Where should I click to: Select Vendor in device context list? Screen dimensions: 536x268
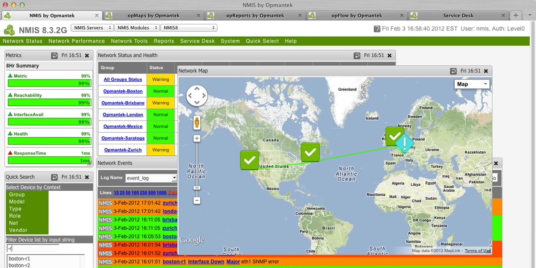18,230
